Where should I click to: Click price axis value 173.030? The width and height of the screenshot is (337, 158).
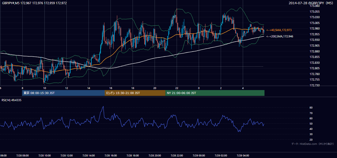click(x=314, y=17)
